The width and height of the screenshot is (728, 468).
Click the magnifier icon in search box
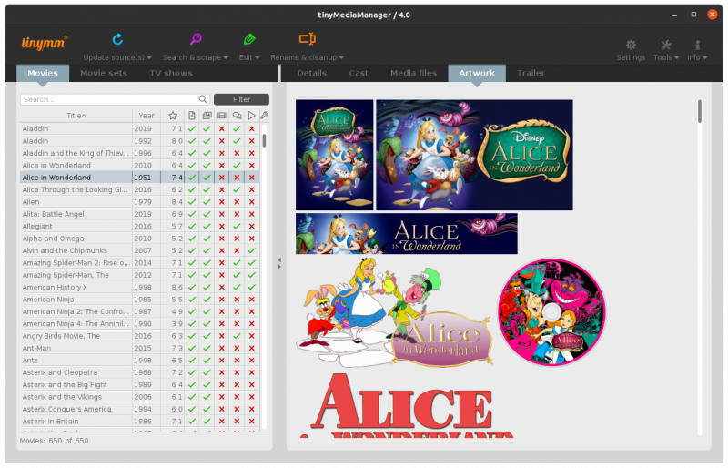pyautogui.click(x=202, y=99)
